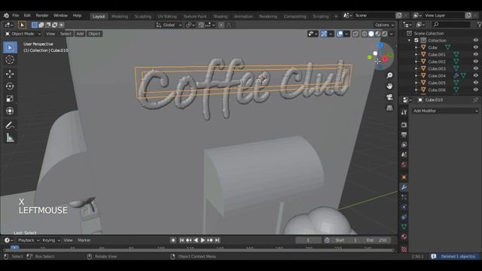
Task: Toggle the camera view icon
Action: tap(389, 97)
